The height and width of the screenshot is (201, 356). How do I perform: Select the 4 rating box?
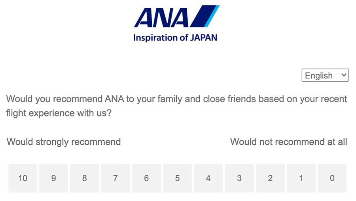[x=208, y=178]
